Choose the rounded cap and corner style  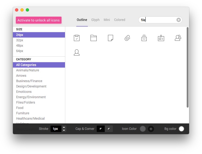point(109,129)
